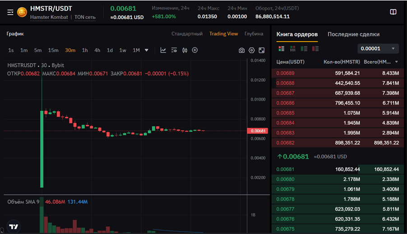Image resolution: width=407 pixels, height=234 pixels.
Task: Switch to the Глубина depth tab
Action: click(x=254, y=34)
